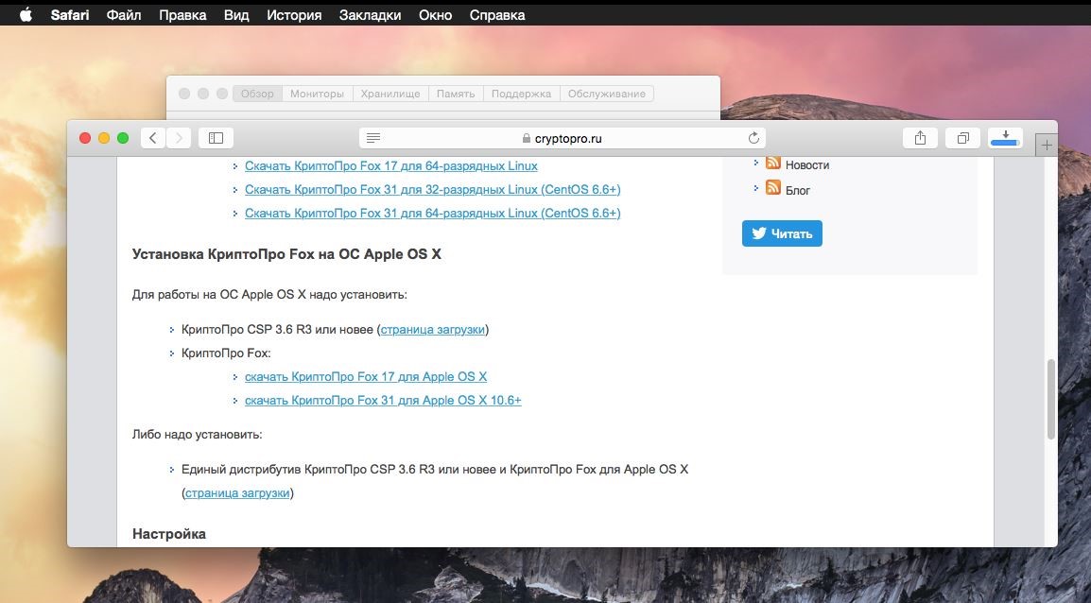Switch to Обзор tab in background window
This screenshot has height=603, width=1091.
coord(257,94)
